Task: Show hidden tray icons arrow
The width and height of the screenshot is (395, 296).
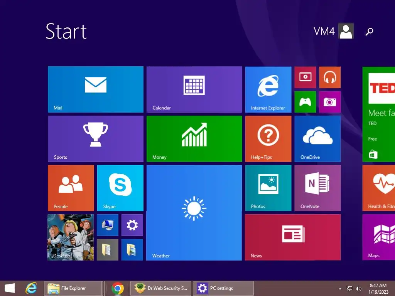Action: click(x=340, y=289)
